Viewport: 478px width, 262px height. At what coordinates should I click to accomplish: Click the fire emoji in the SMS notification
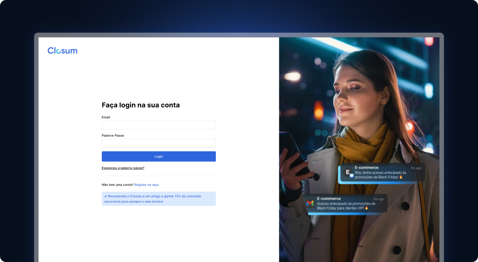click(x=401, y=177)
